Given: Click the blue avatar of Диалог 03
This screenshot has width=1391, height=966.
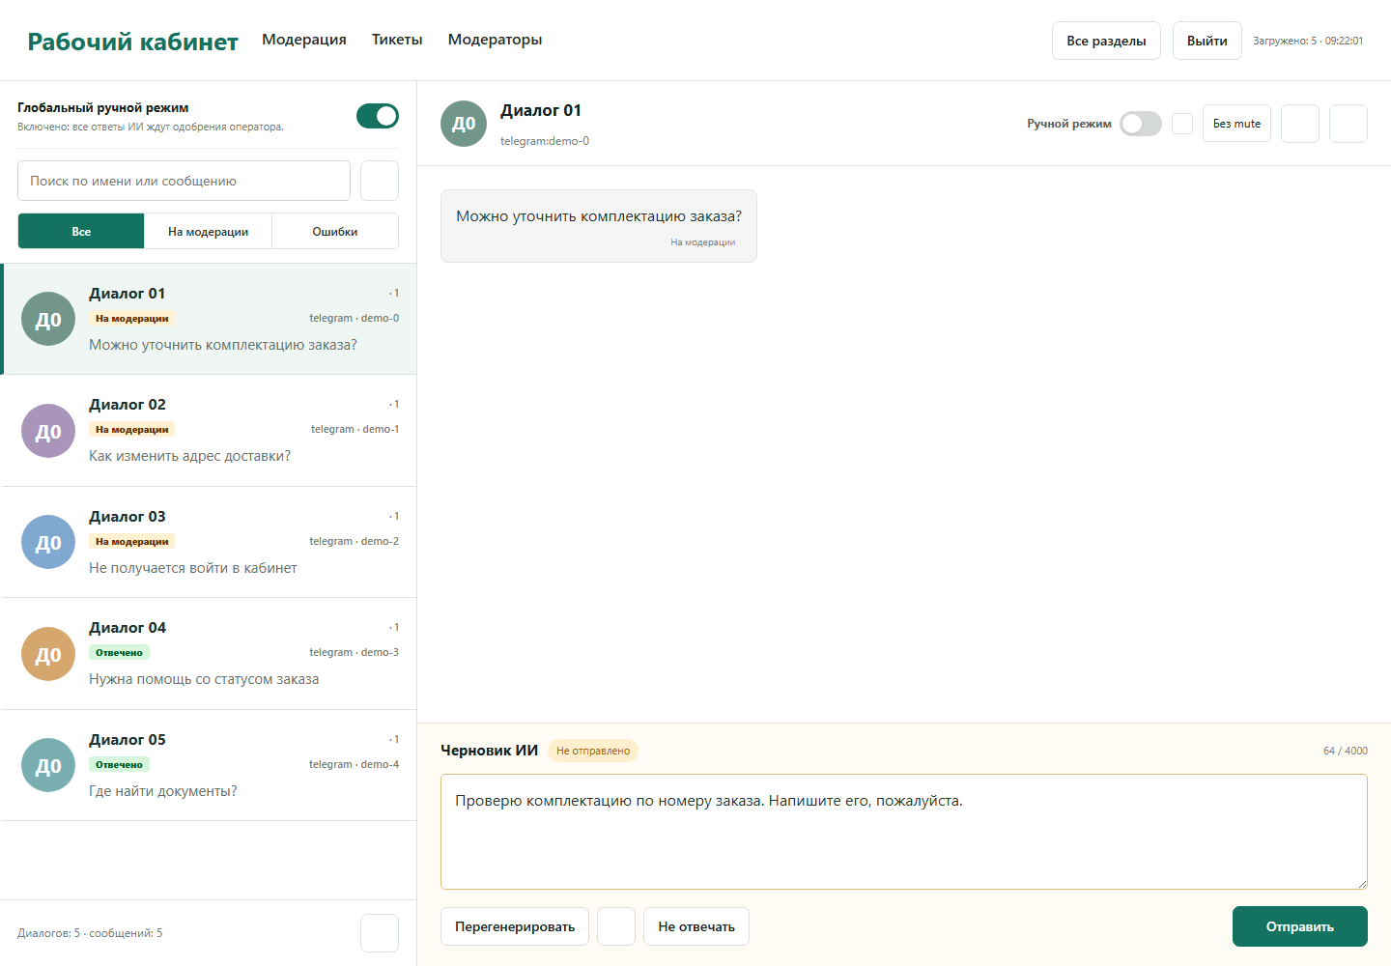Looking at the screenshot, I should pos(48,542).
